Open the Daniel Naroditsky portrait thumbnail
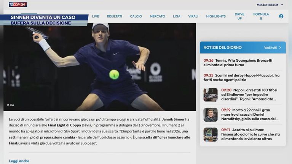The width and height of the screenshot is (292, 164). point(211,115)
